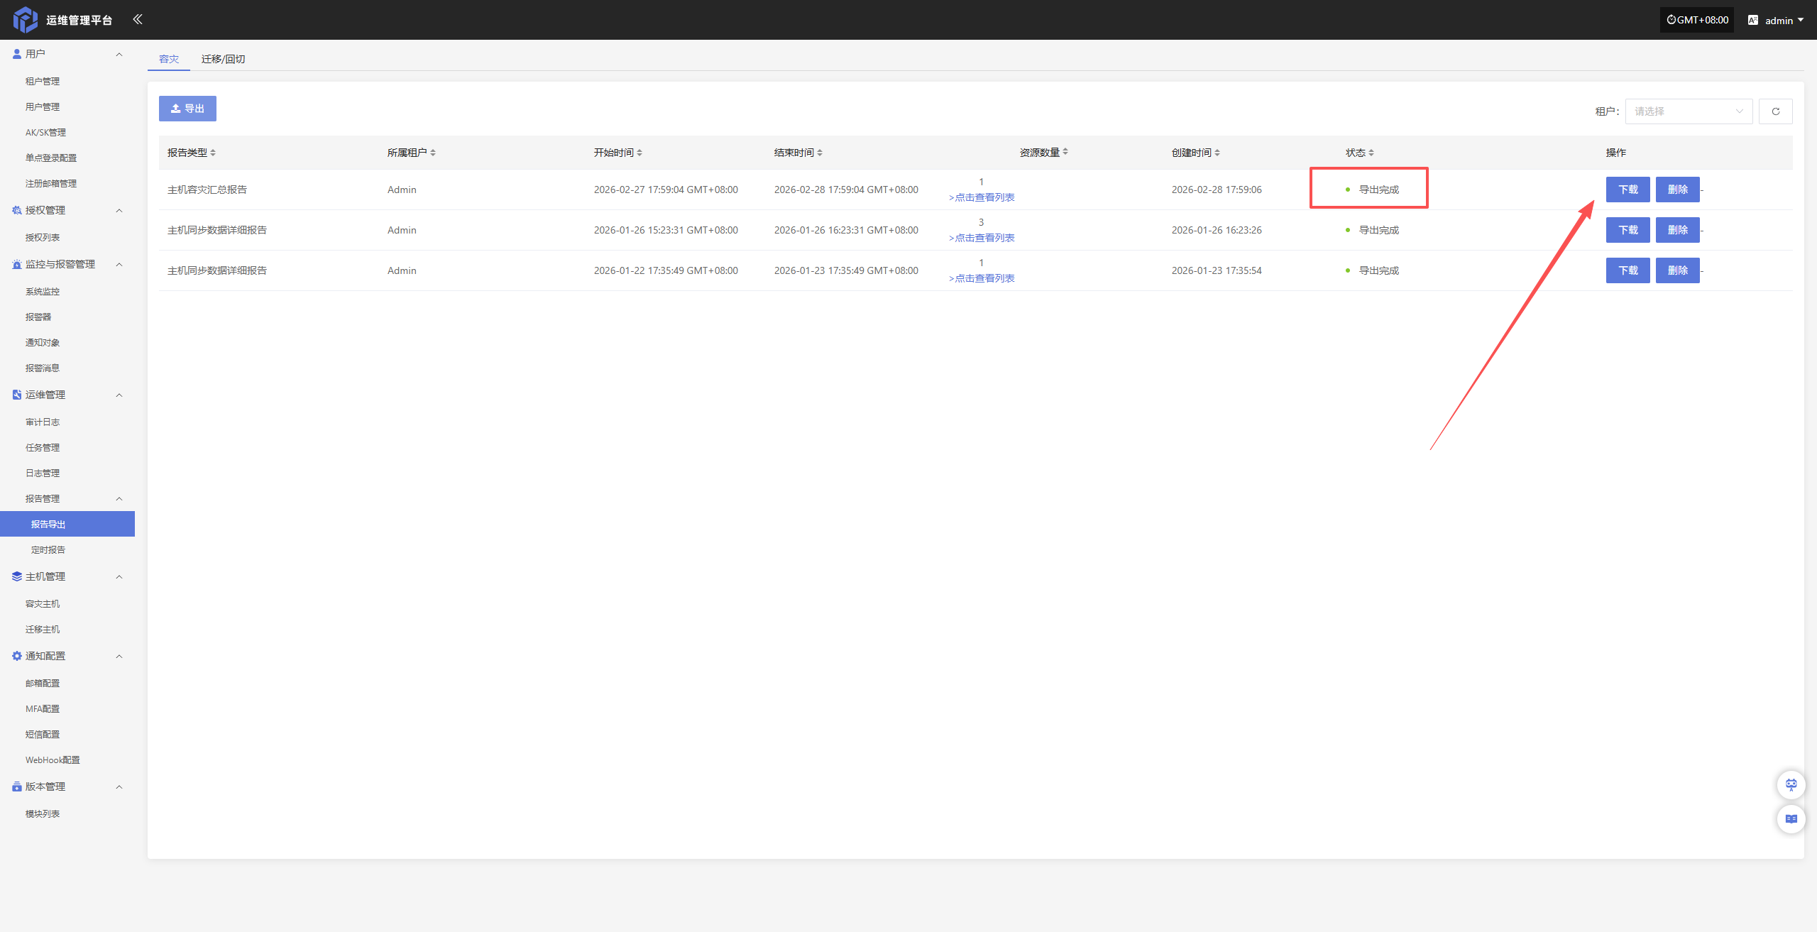Open the robot assistant floating icon
The width and height of the screenshot is (1817, 932).
click(x=1791, y=784)
